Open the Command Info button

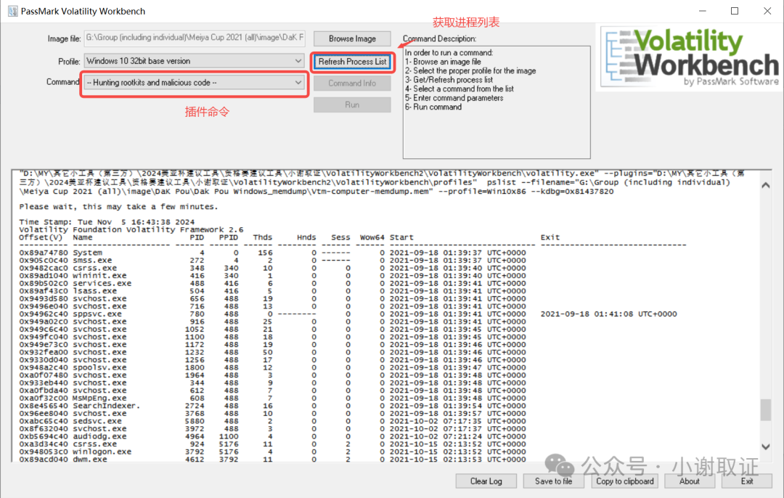click(352, 83)
